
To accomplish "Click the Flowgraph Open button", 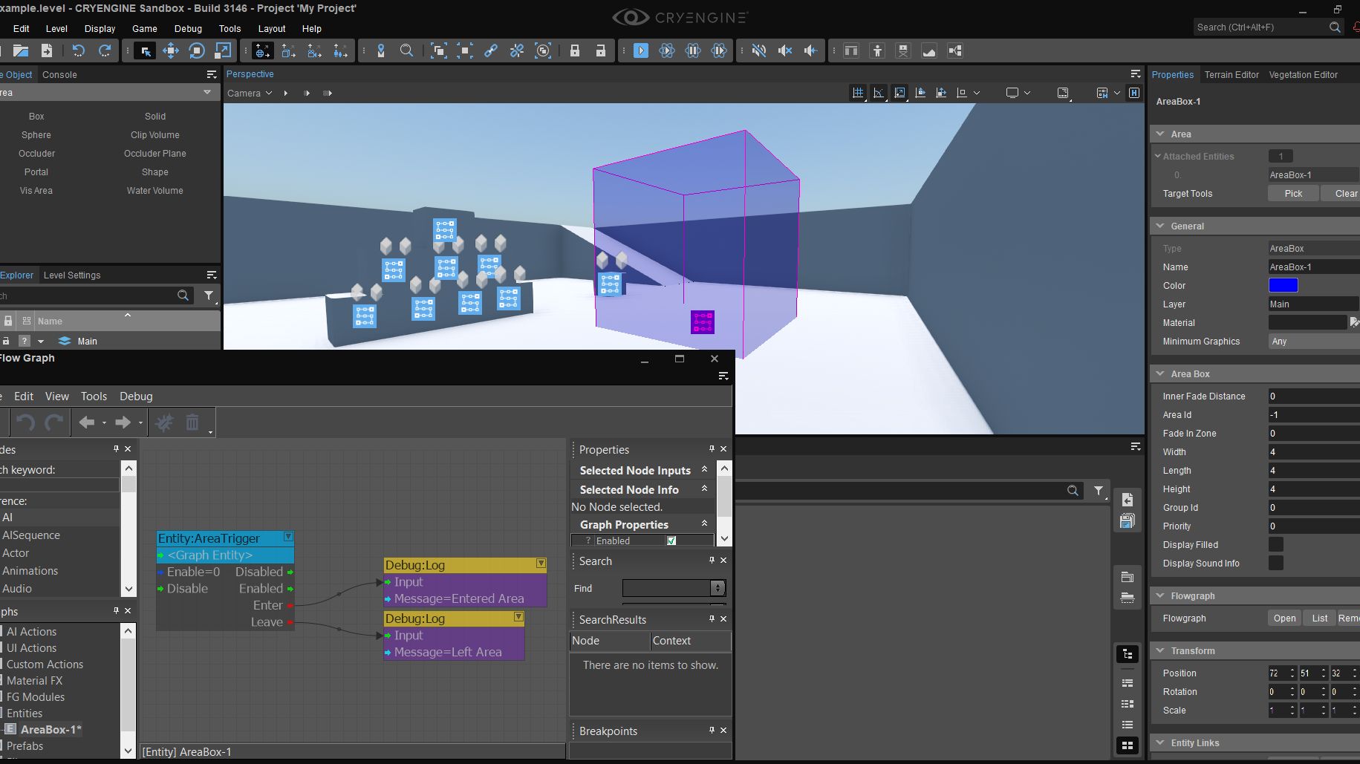I will 1284,618.
